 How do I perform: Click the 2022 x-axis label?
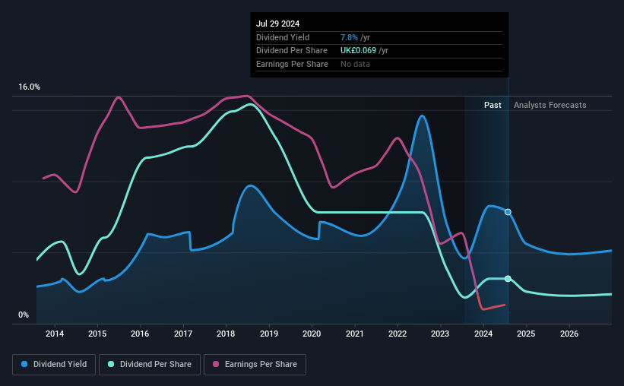click(398, 334)
